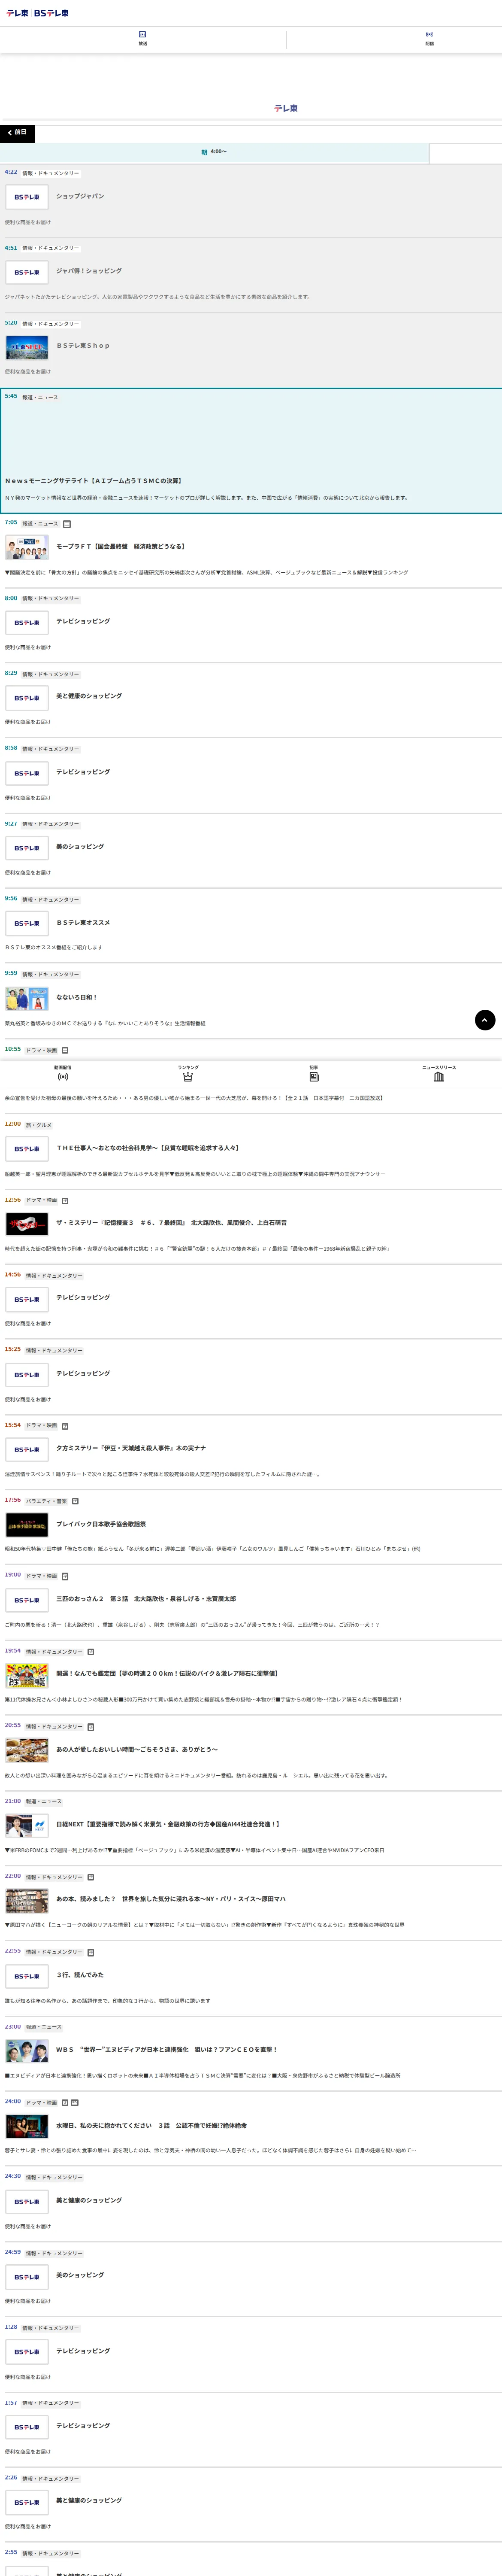Open the 放送 tab icon
The width and height of the screenshot is (502, 2576).
(142, 34)
